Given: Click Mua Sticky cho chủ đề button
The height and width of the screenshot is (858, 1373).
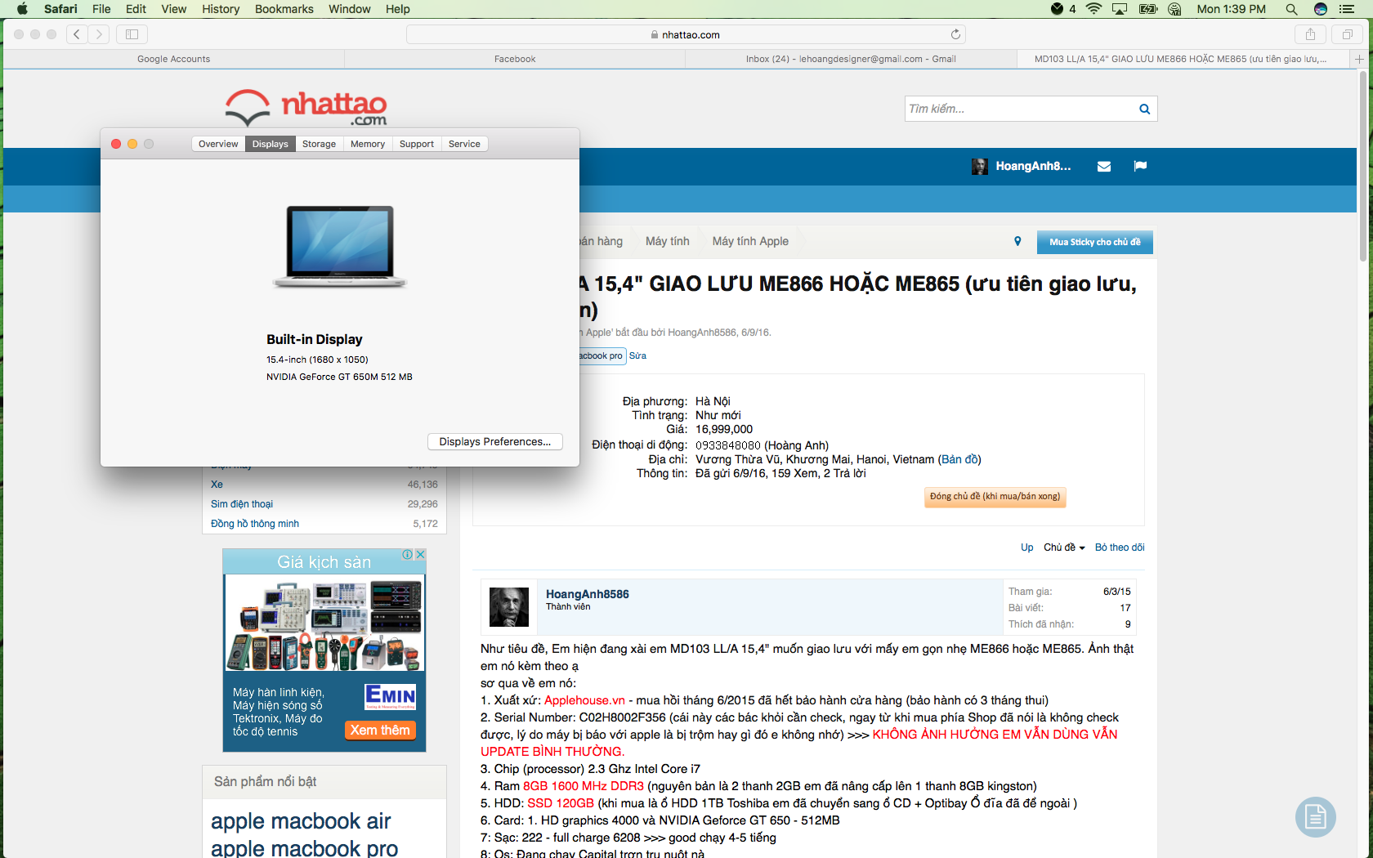Looking at the screenshot, I should (x=1094, y=242).
